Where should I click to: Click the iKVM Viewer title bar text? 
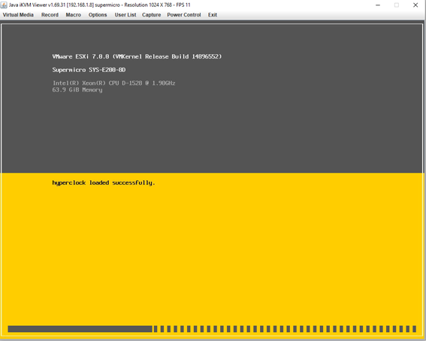point(99,5)
